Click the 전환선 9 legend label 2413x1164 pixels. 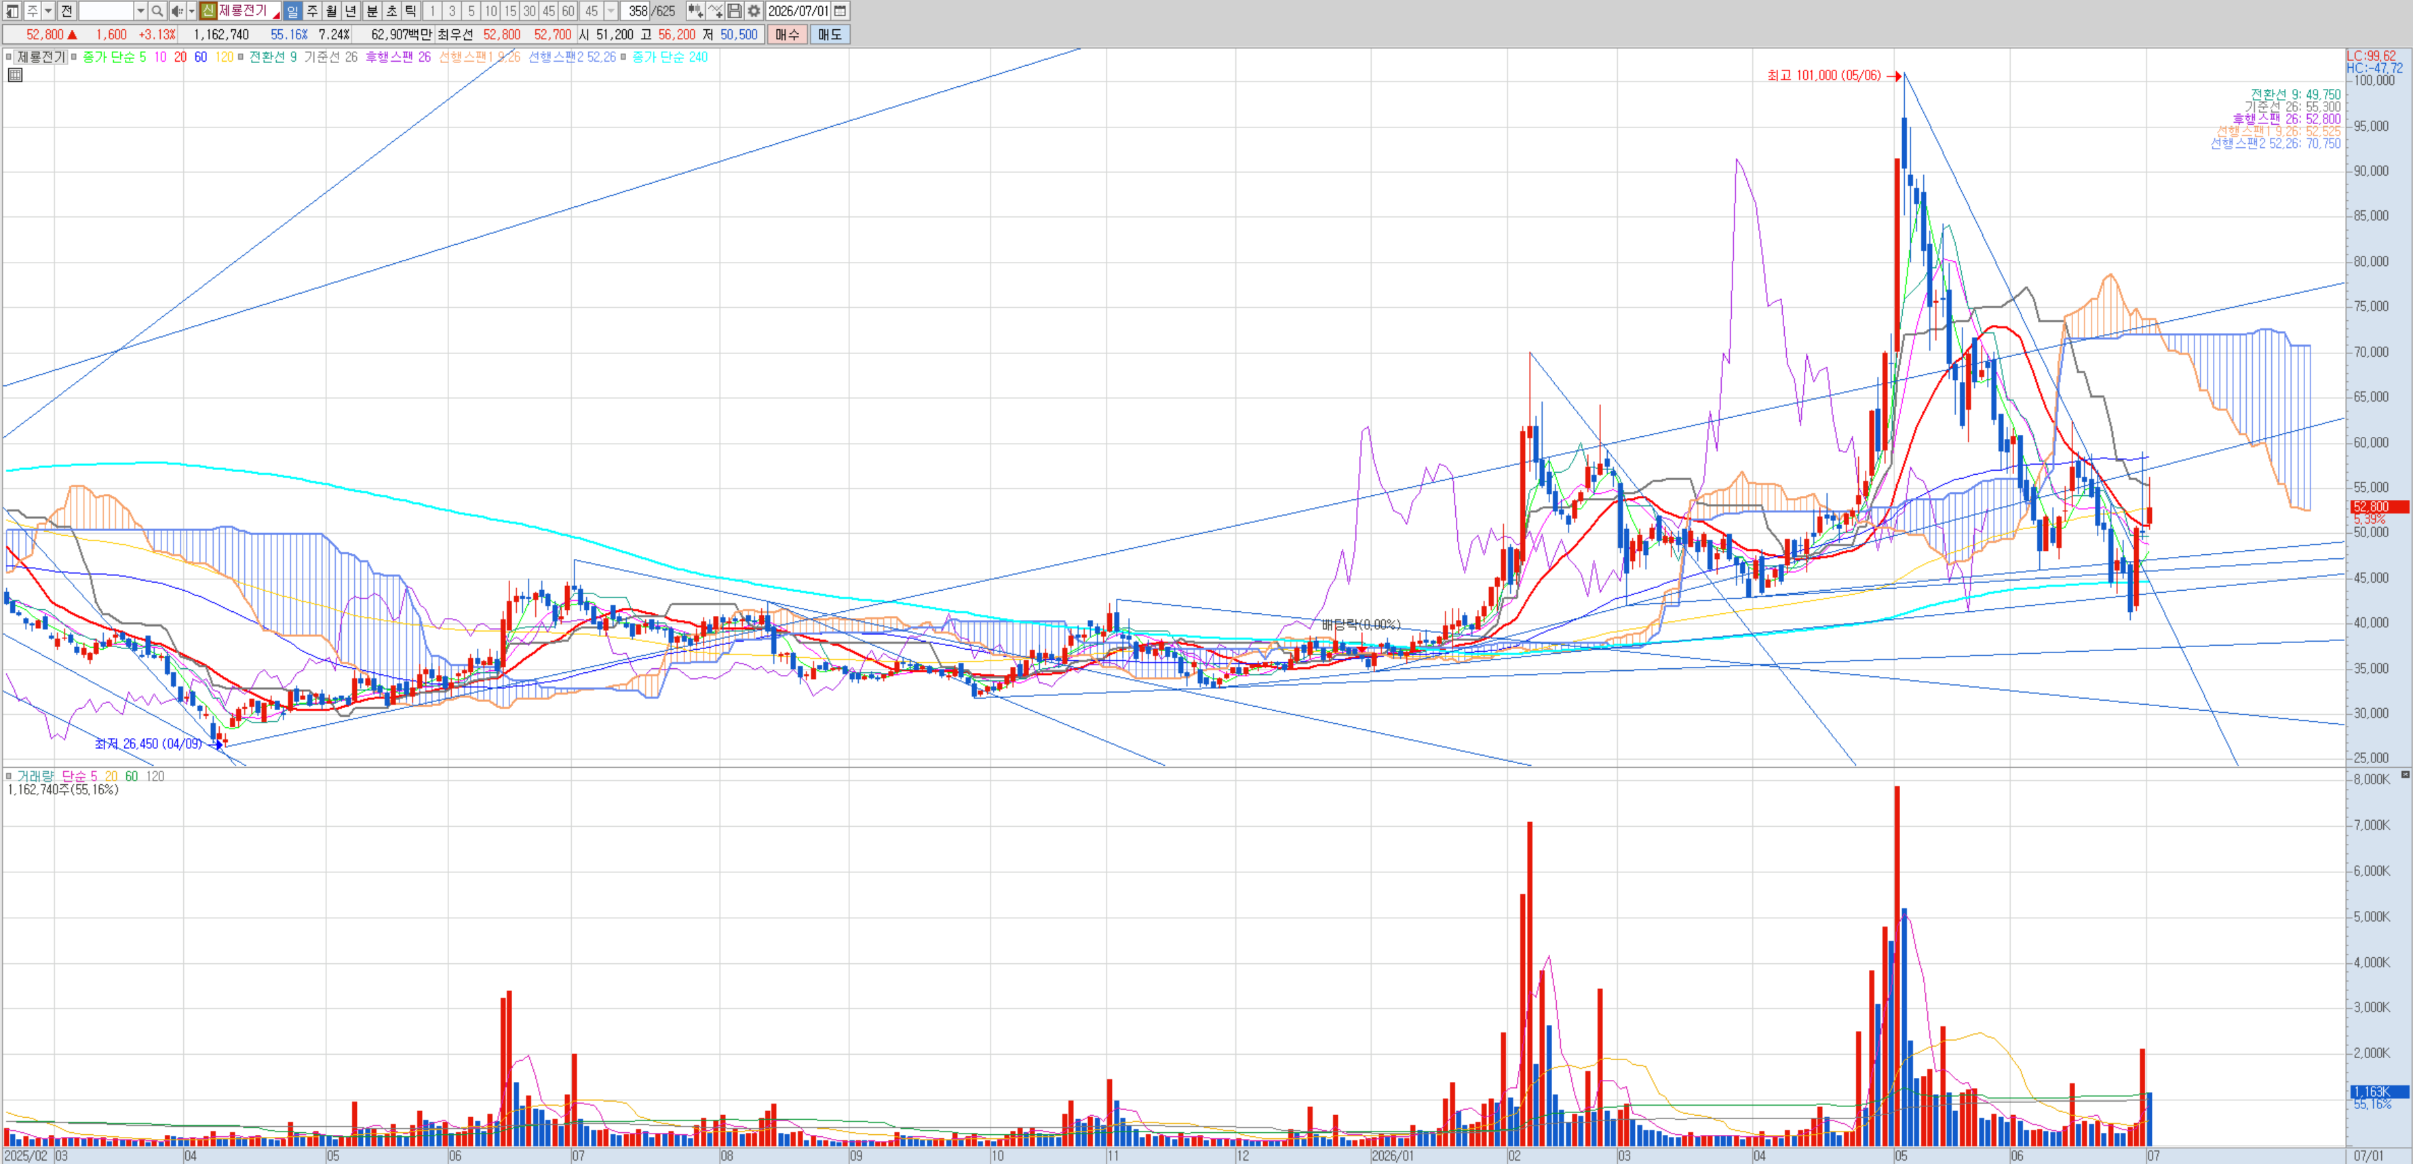coord(273,57)
